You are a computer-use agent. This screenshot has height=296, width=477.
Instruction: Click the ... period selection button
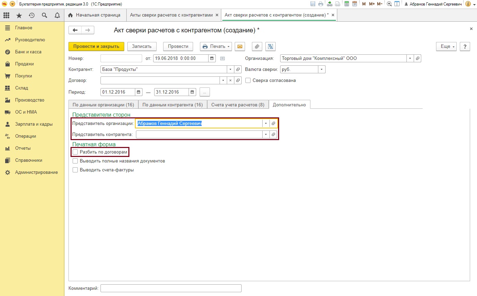coord(204,92)
